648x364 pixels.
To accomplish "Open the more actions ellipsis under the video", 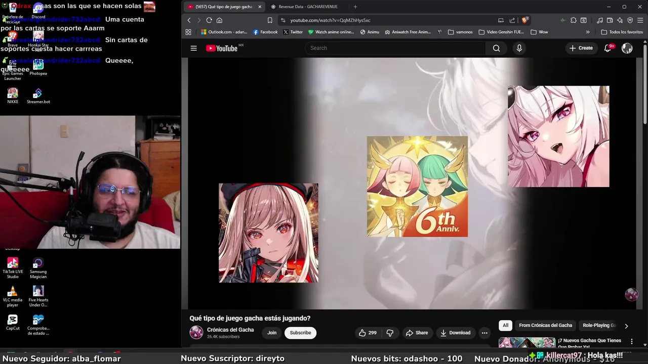I will (x=484, y=333).
